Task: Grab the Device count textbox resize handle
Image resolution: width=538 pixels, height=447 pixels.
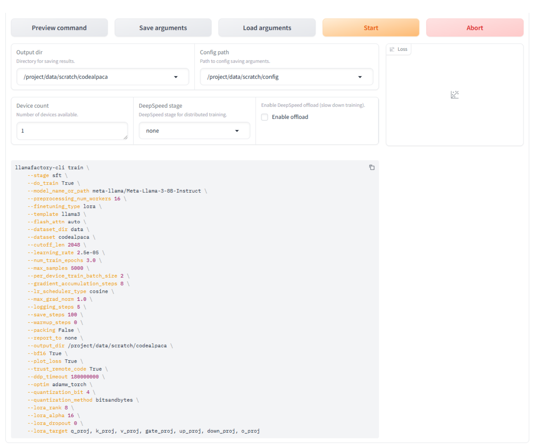Action: click(x=126, y=137)
